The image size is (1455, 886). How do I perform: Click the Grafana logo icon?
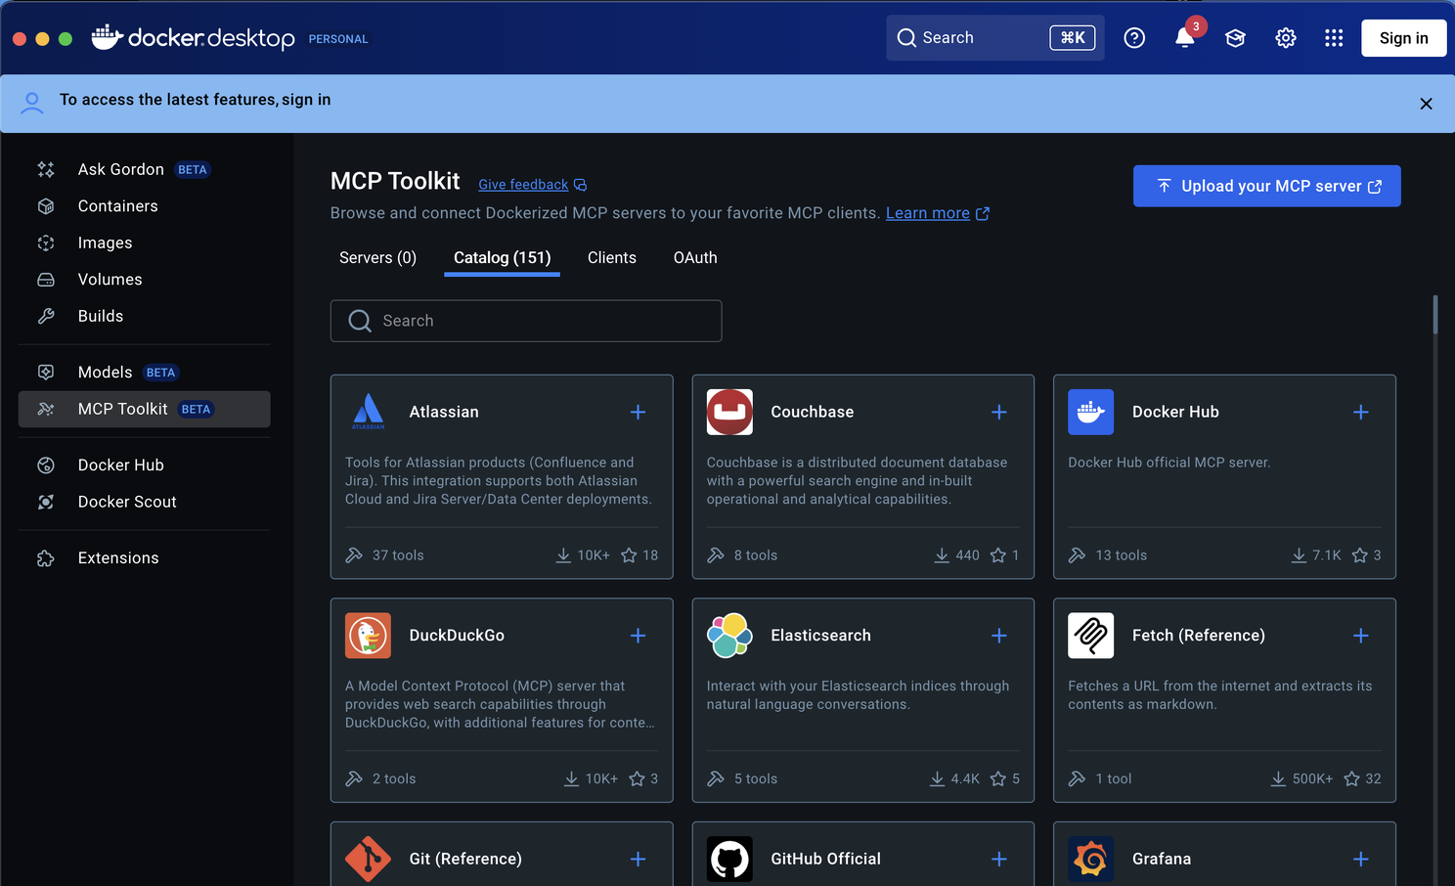(x=1091, y=859)
